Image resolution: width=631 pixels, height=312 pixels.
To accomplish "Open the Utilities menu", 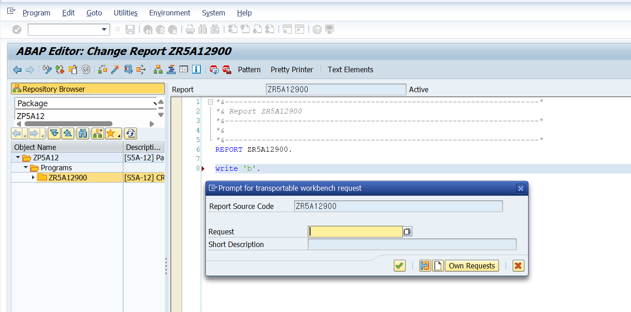I will (126, 13).
